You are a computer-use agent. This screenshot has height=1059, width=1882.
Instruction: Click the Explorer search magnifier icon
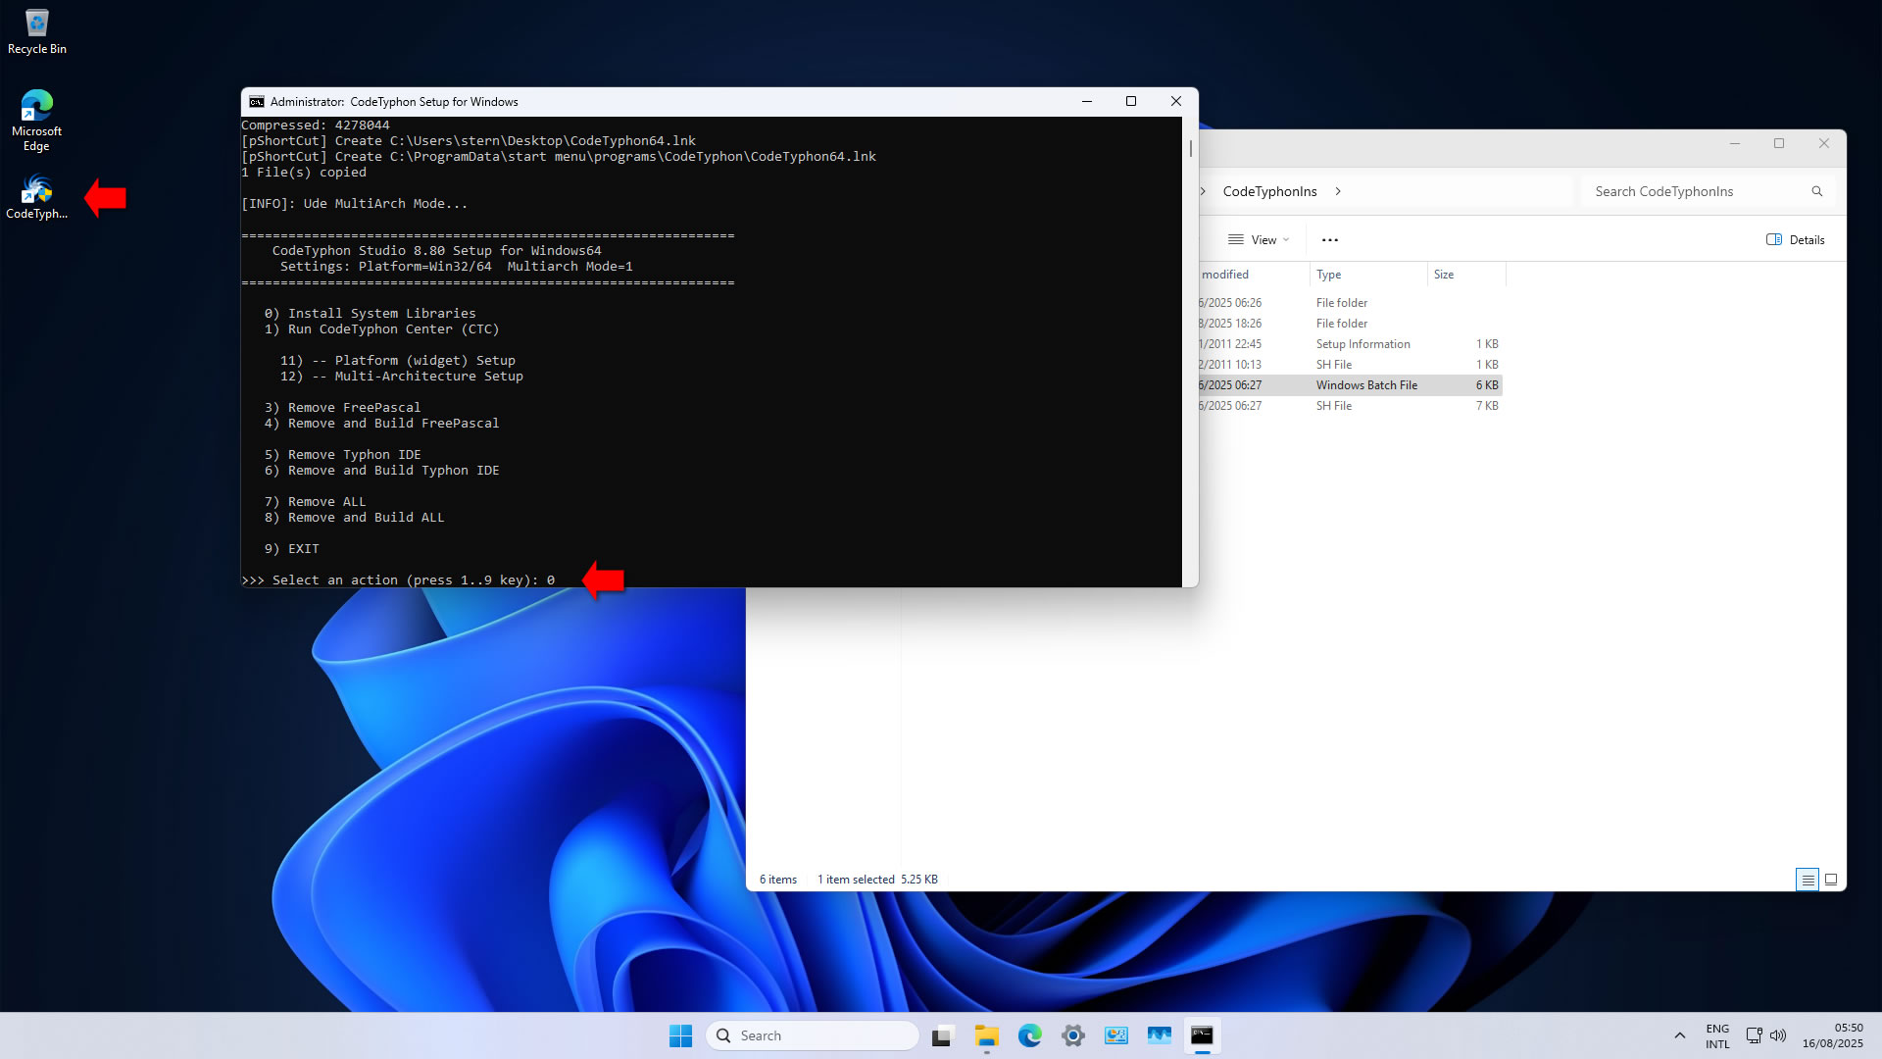click(x=1816, y=191)
